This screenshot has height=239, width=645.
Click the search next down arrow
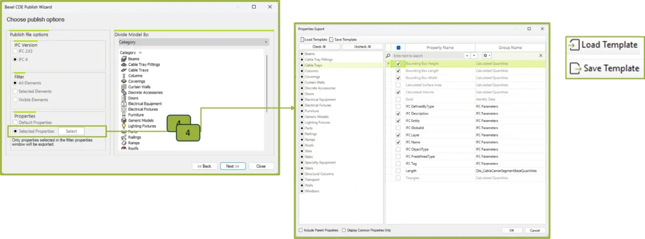click(474, 55)
